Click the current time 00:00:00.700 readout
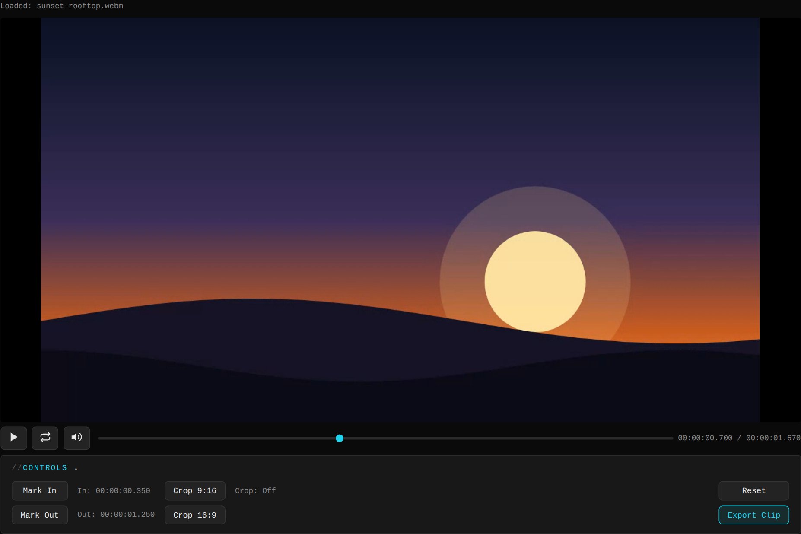The height and width of the screenshot is (534, 801). tap(705, 438)
